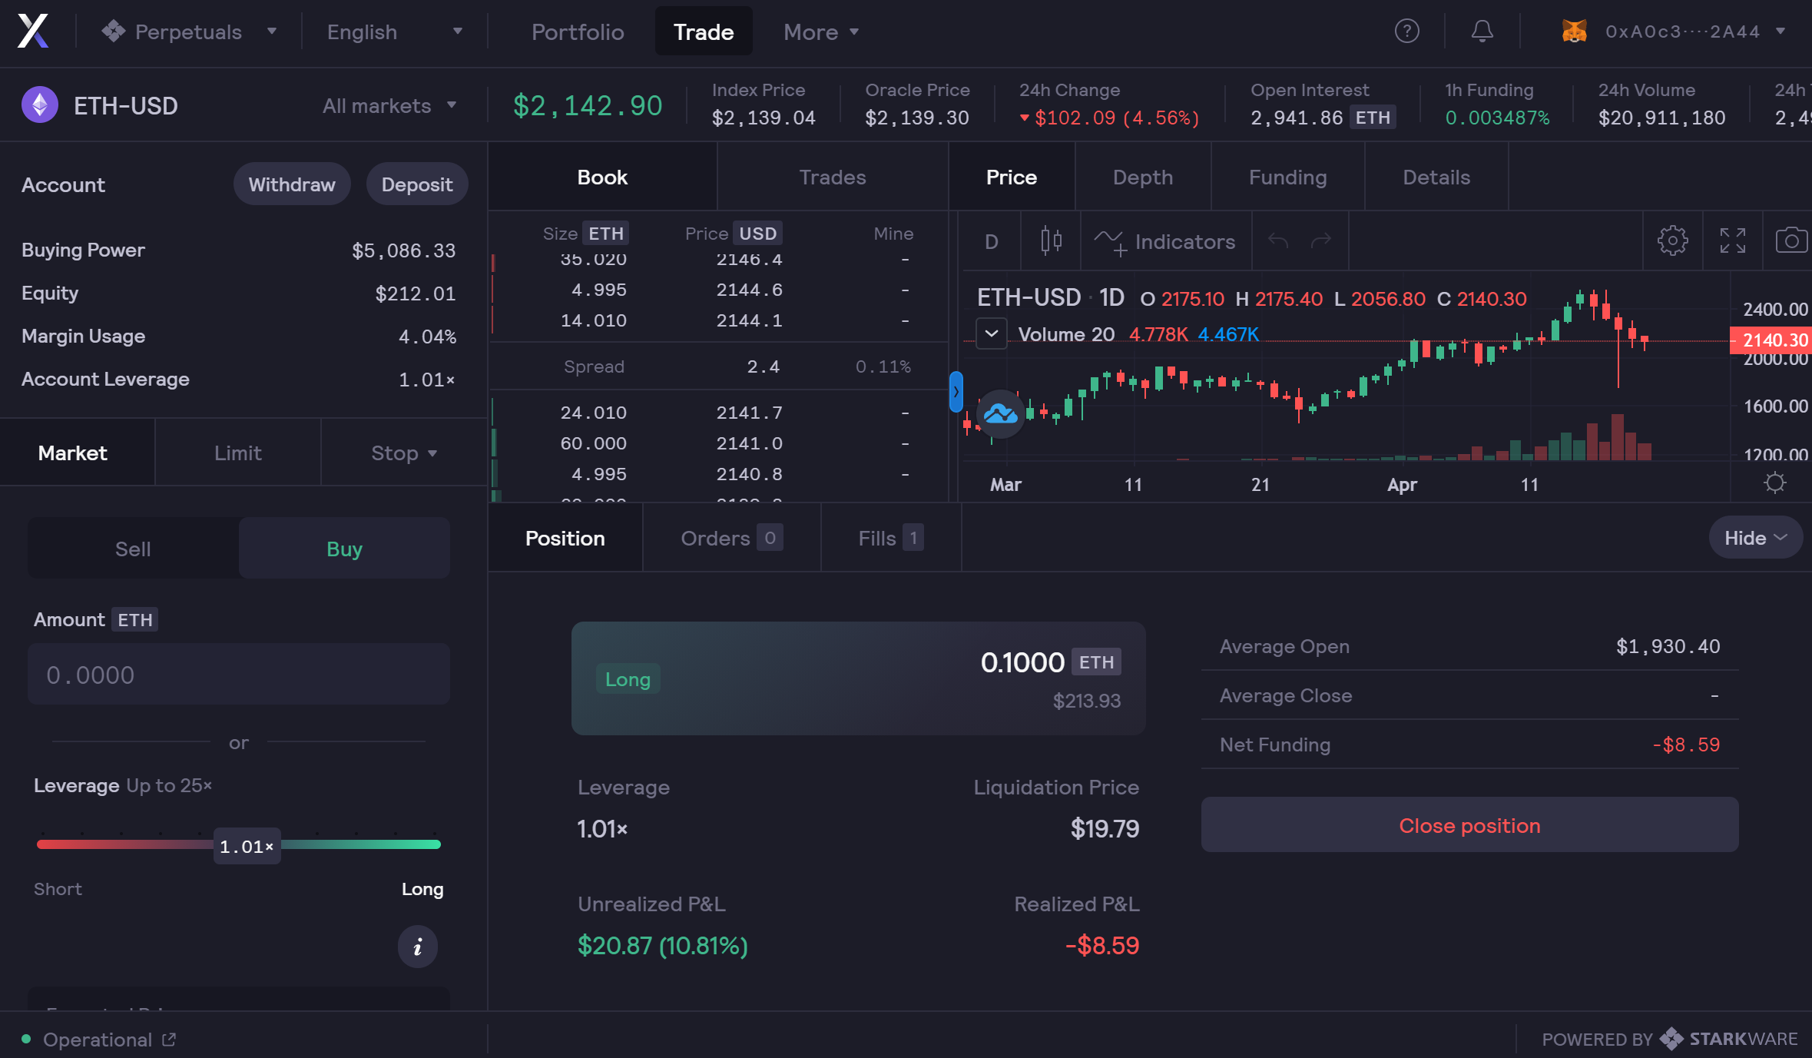1812x1058 pixels.
Task: Open the help question mark icon
Action: click(1406, 32)
